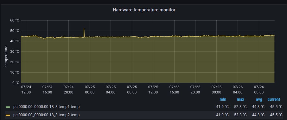Click the 07/25 04:00 time axis label
Viewport: 287px width, 120px height.
tap(111, 90)
